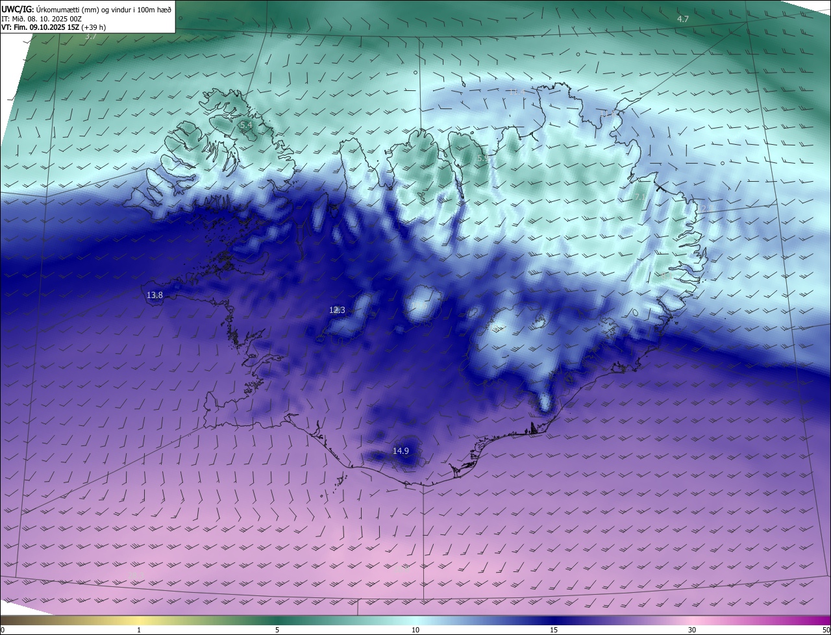Image resolution: width=831 pixels, height=635 pixels.
Task: Click the 5.9 value in north Iceland
Action: pos(483,158)
